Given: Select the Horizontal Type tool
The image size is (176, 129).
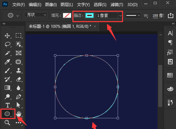Looking at the screenshot, I should 8,105.
